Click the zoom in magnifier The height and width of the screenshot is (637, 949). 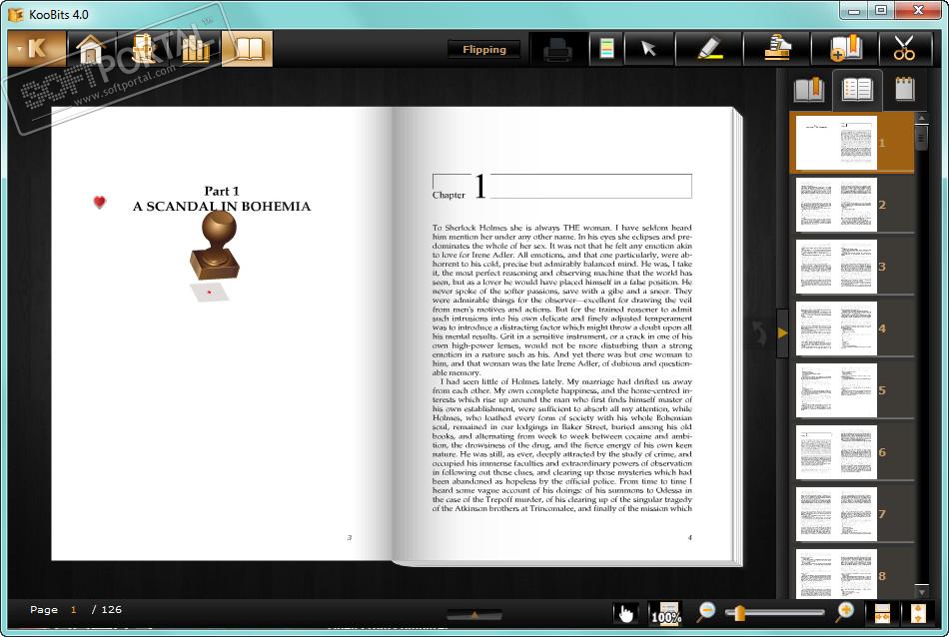click(845, 612)
